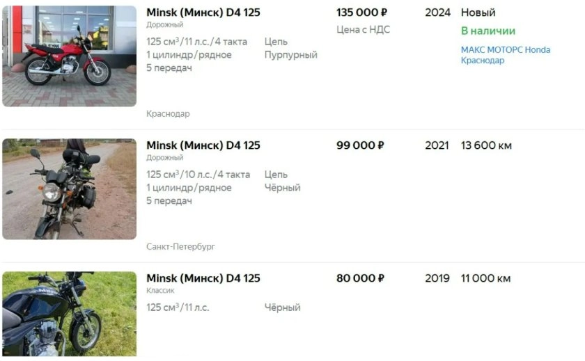Click the 125 см³/10 л.с./4 такта specs
Image resolution: width=585 pixels, height=361 pixels.
[x=198, y=175]
